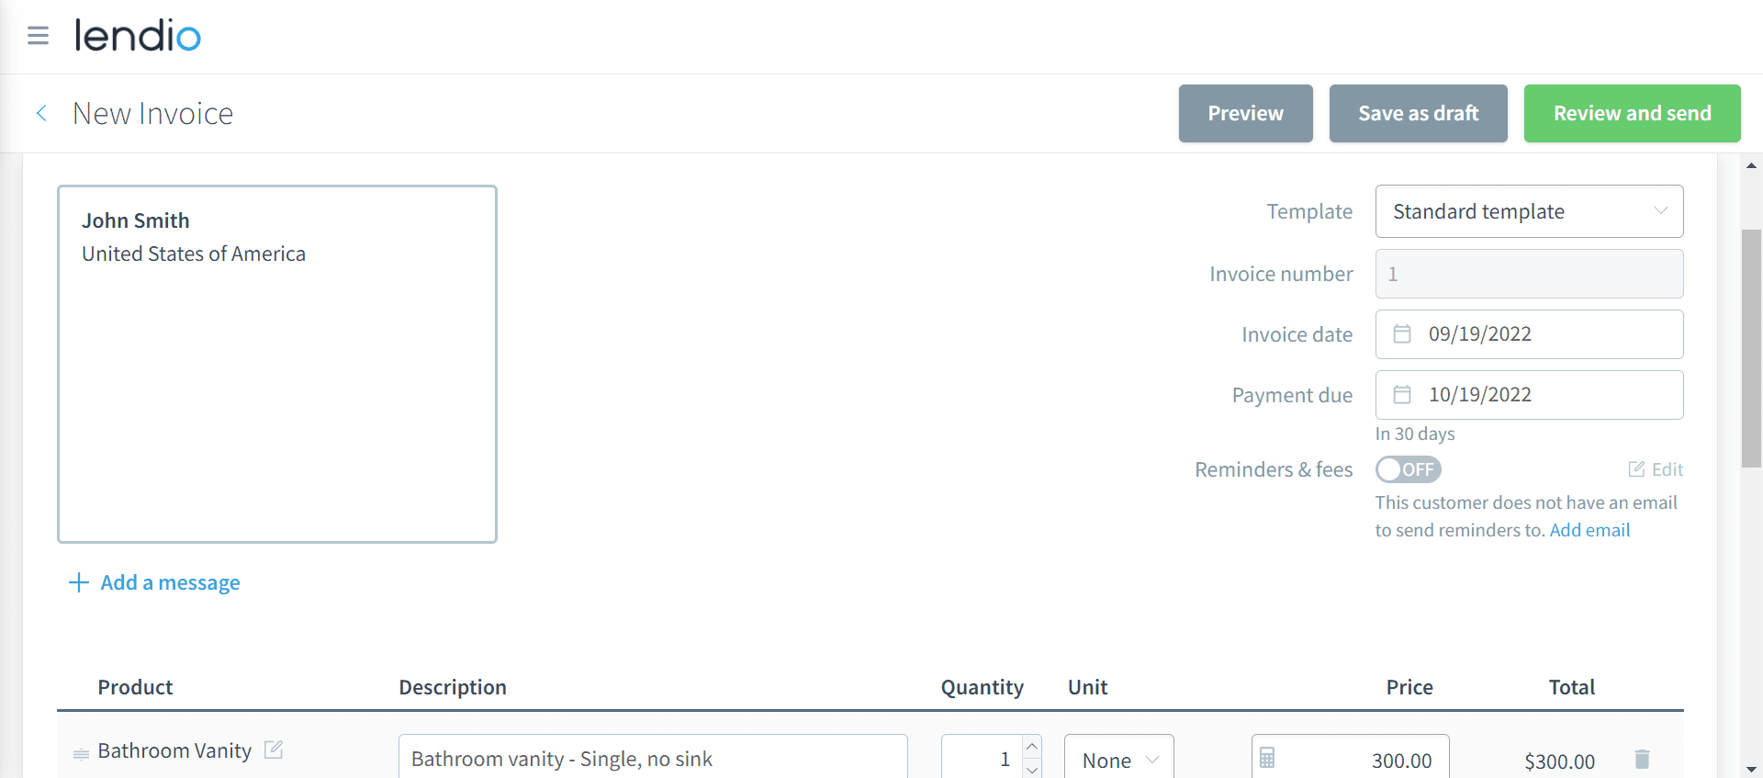Image resolution: width=1763 pixels, height=778 pixels.
Task: Click the scrollbar down arrow
Action: point(1752,769)
